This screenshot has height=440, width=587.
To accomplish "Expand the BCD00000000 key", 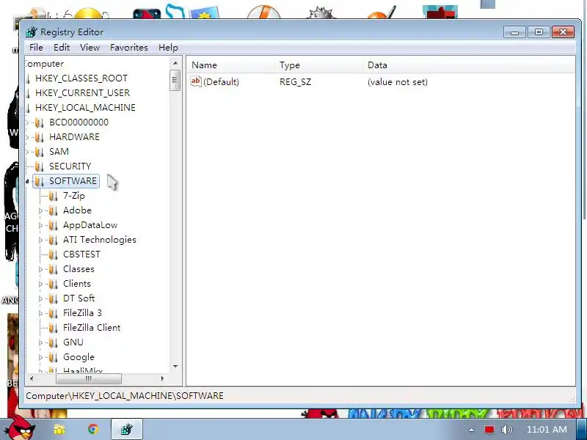I will tap(27, 122).
